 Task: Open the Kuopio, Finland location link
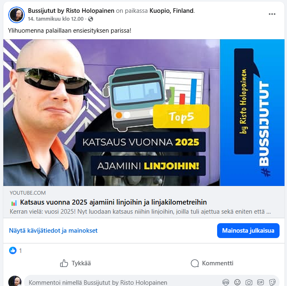click(x=172, y=11)
